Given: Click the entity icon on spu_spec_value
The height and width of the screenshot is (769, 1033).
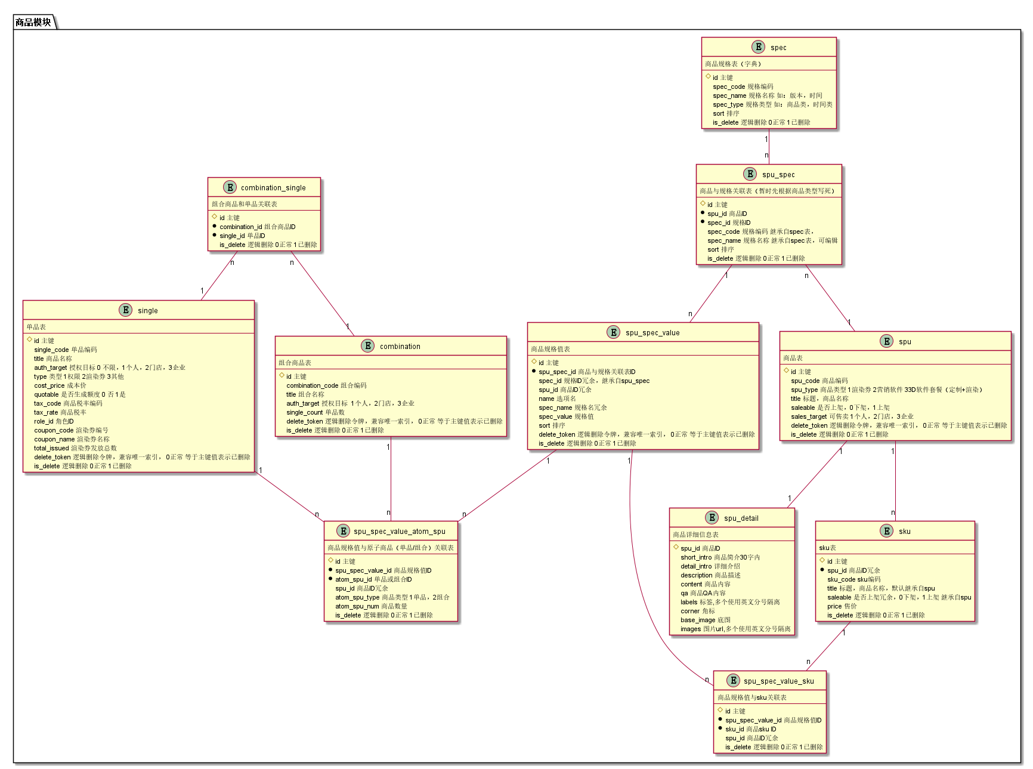Looking at the screenshot, I should pos(613,333).
